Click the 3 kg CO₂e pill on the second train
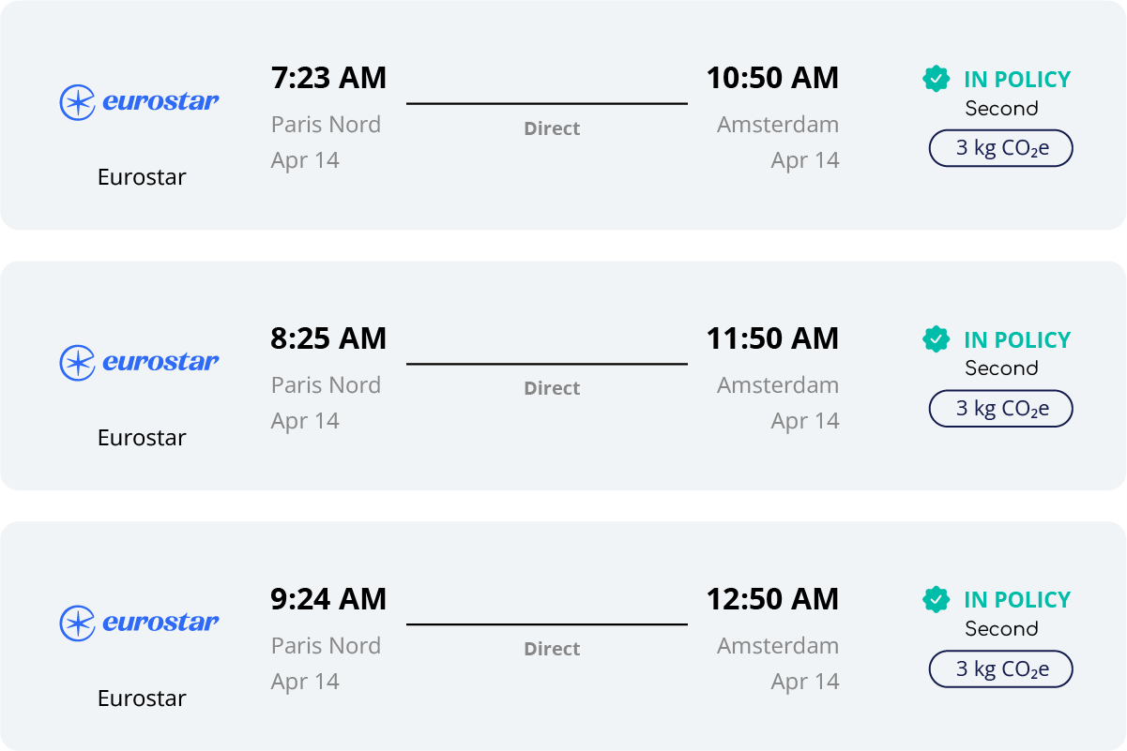Screen dimensions: 1127x751 (1000, 409)
